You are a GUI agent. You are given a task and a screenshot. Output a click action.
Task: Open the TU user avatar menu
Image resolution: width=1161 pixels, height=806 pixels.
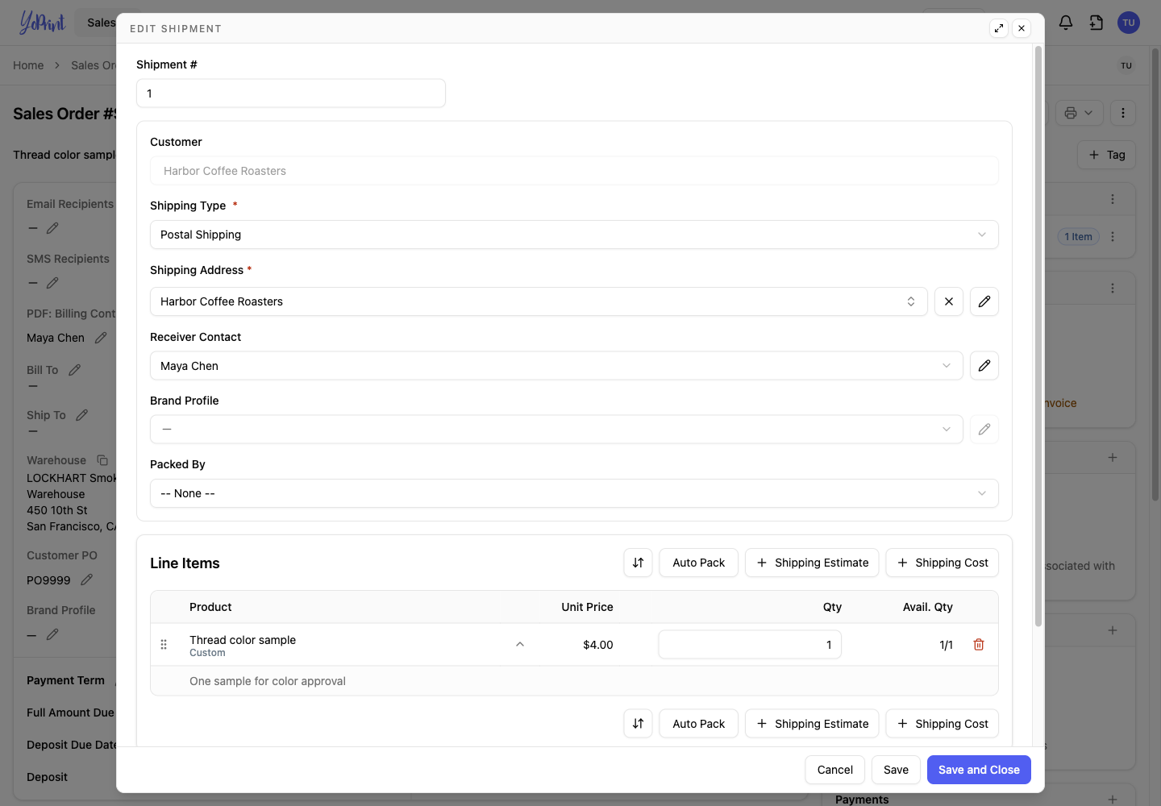[x=1129, y=23]
